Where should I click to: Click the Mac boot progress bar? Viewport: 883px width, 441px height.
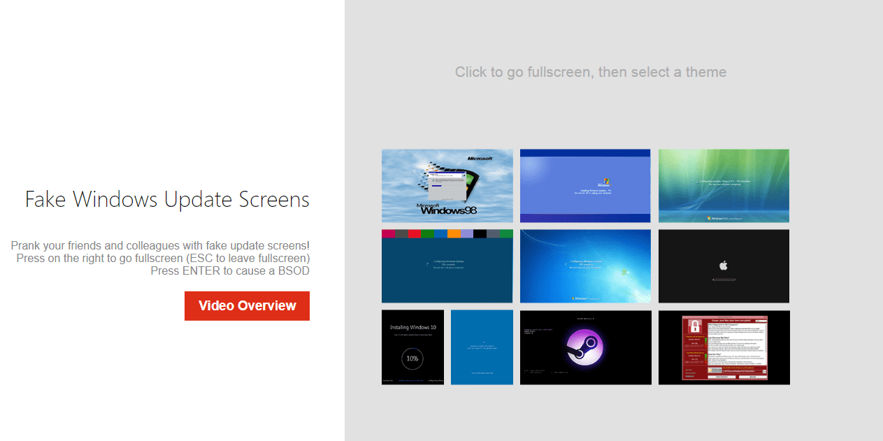coord(724,280)
